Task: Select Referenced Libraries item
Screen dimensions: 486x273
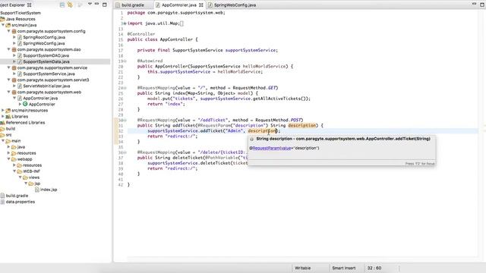Action: point(23,123)
